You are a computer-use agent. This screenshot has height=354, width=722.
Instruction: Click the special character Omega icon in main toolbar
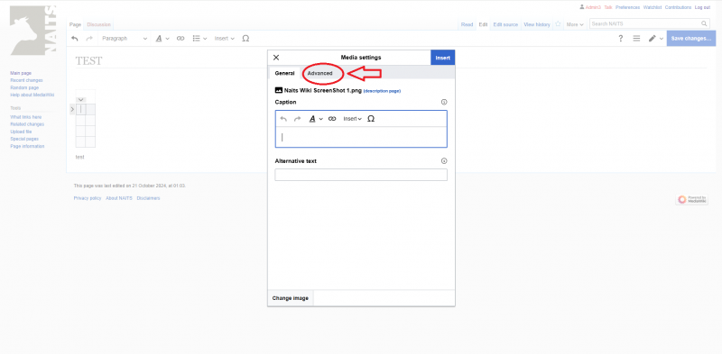click(x=245, y=39)
